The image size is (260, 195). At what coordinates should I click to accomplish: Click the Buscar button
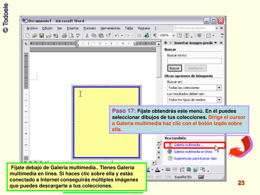(174, 68)
